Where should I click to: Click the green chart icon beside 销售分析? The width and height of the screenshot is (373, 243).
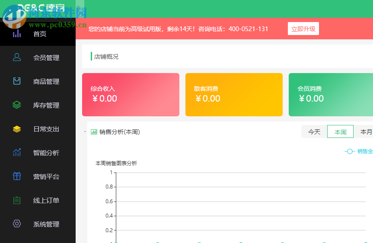click(94, 132)
